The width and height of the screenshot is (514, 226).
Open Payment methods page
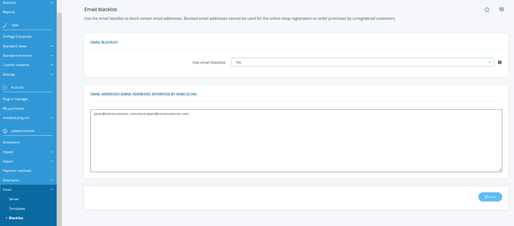click(x=17, y=171)
